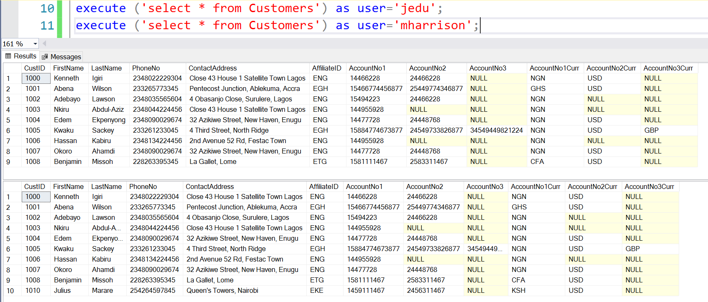Viewport: 708px width, 302px height.
Task: Click 34549449821224 cell in top grid
Action: click(x=496, y=130)
